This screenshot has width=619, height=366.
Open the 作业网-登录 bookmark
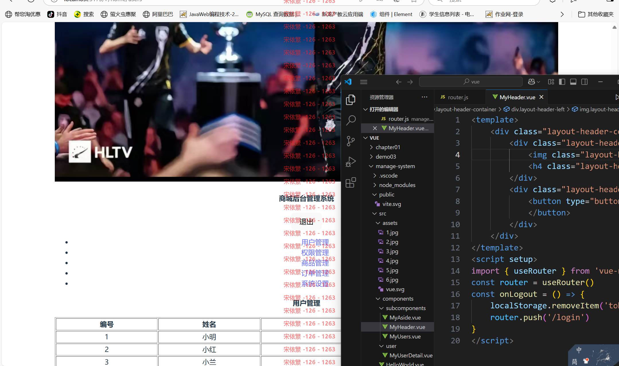(x=505, y=14)
